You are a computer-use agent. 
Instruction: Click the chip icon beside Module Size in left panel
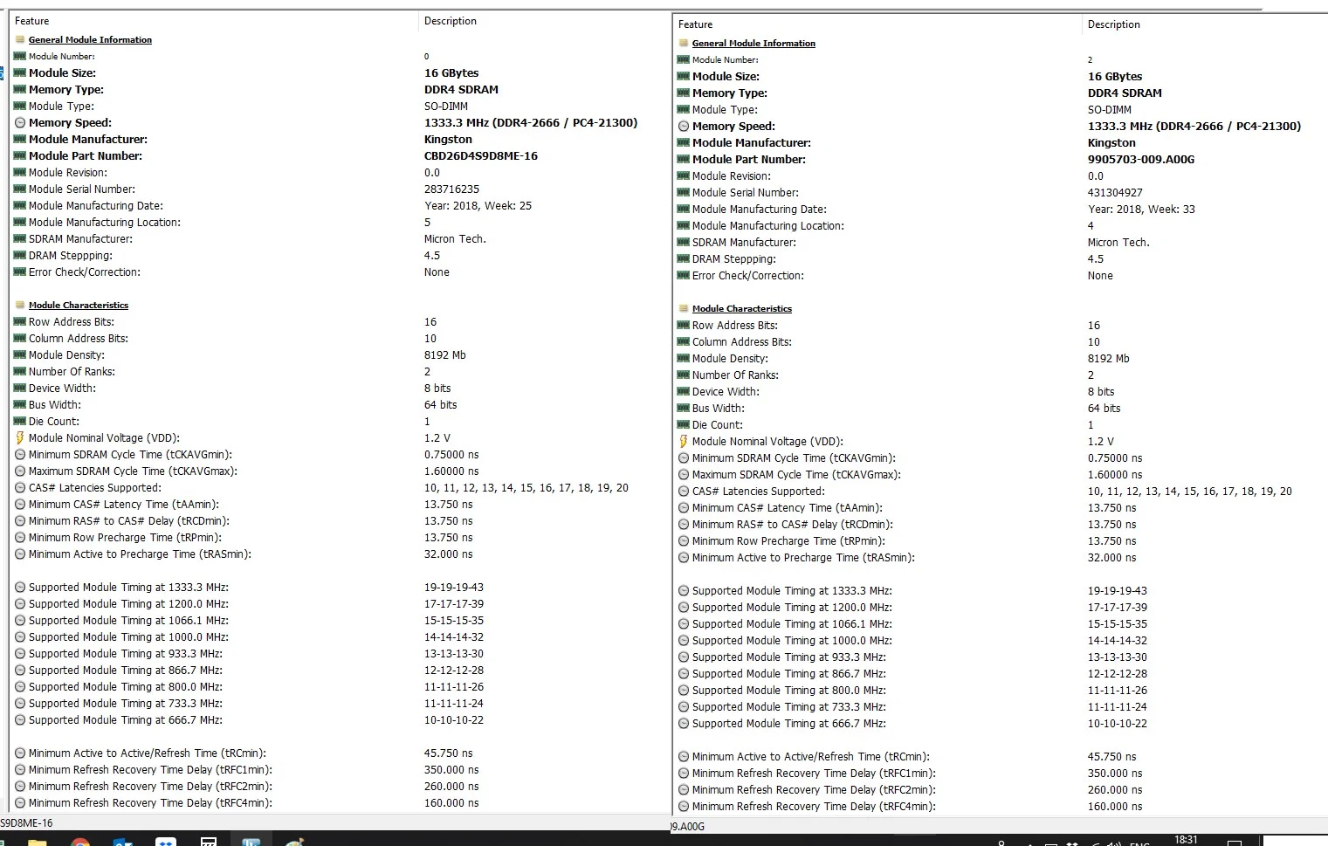20,72
